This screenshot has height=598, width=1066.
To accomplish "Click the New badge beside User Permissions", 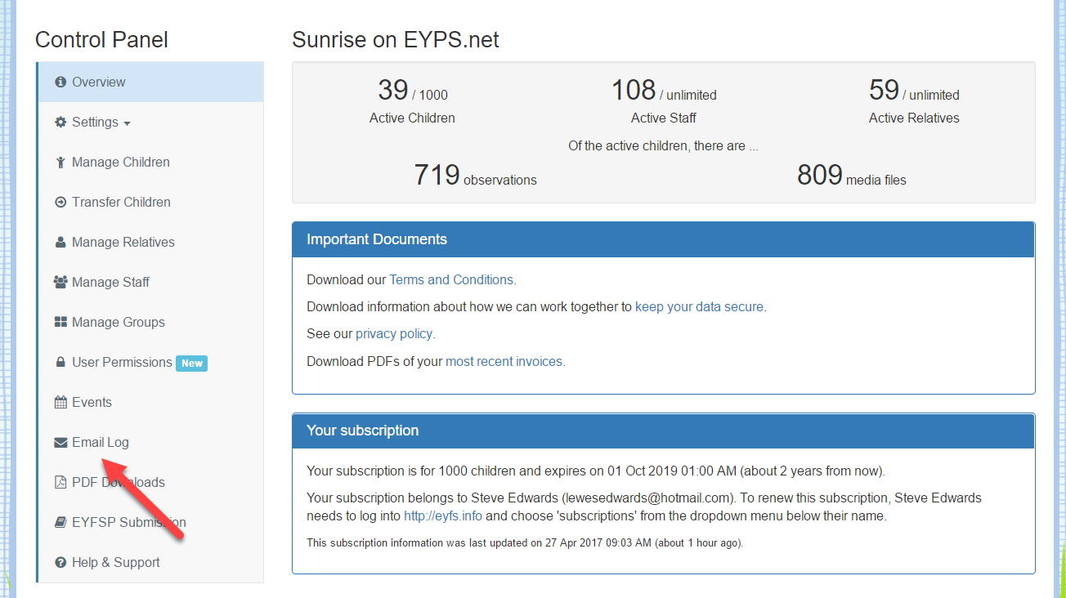I will [192, 363].
